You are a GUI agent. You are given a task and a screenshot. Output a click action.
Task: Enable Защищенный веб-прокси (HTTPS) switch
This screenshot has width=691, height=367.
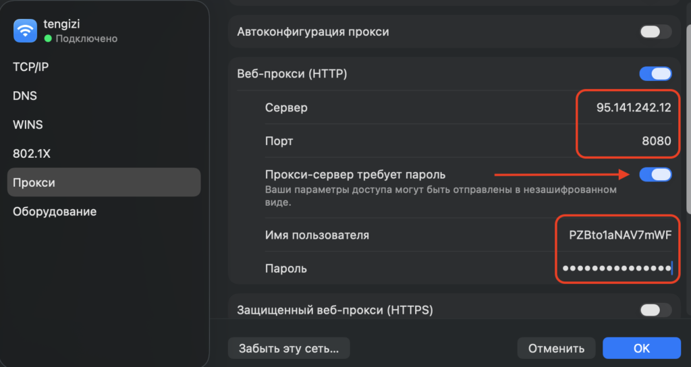[655, 310]
